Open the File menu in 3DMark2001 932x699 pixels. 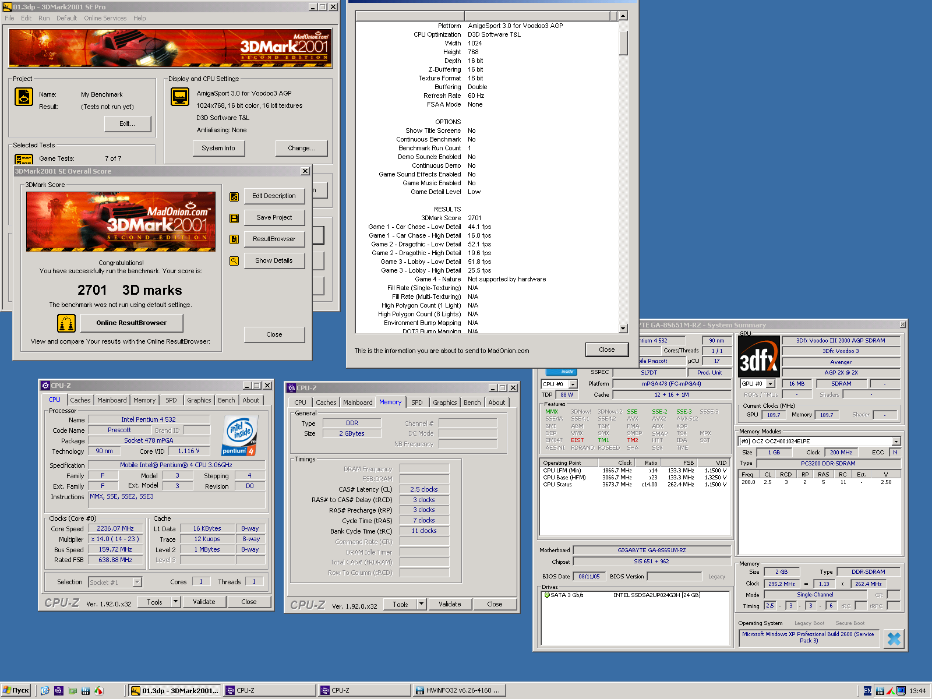click(x=9, y=18)
